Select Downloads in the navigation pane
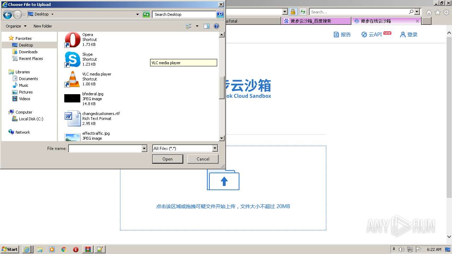The width and height of the screenshot is (452, 254). pyautogui.click(x=28, y=52)
